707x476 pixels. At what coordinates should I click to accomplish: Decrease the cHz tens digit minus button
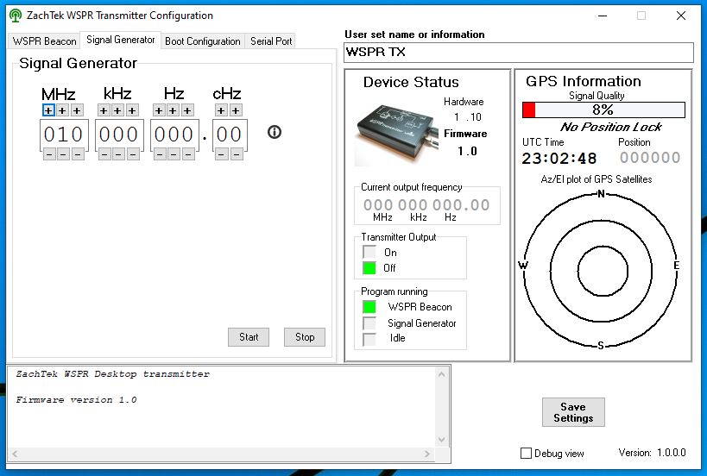tap(222, 154)
